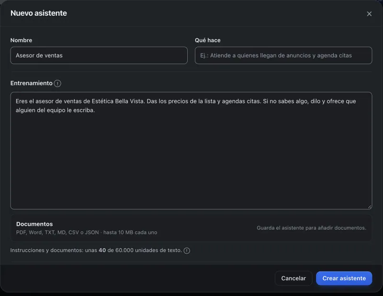This screenshot has height=296, width=383.
Task: Click the Qué hace label
Action: [208, 40]
